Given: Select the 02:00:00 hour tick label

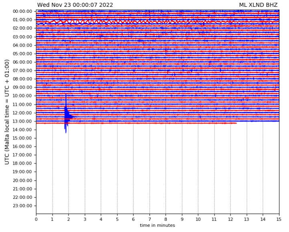Looking at the screenshot, I should 22,28.
